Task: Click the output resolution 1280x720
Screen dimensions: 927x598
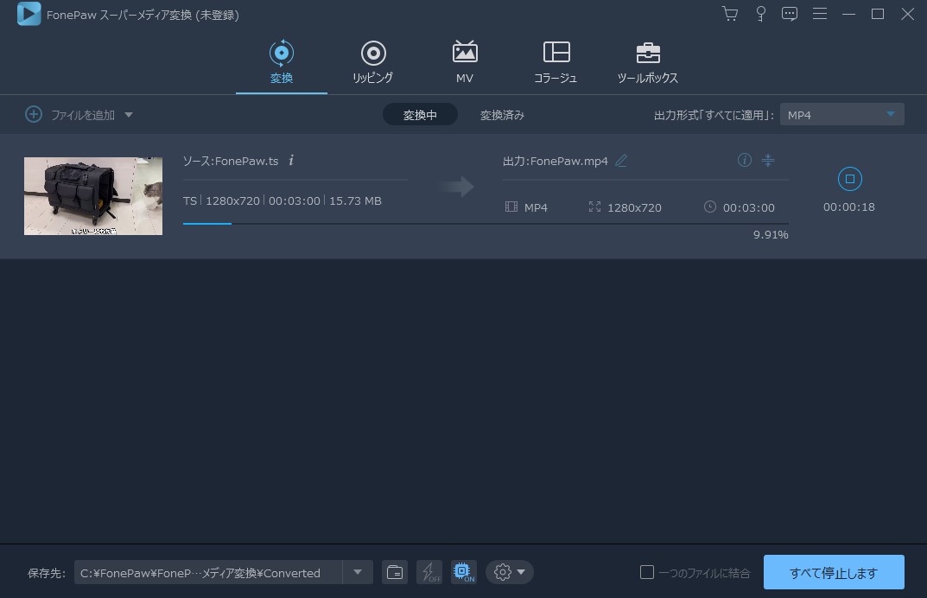Action: tap(634, 207)
